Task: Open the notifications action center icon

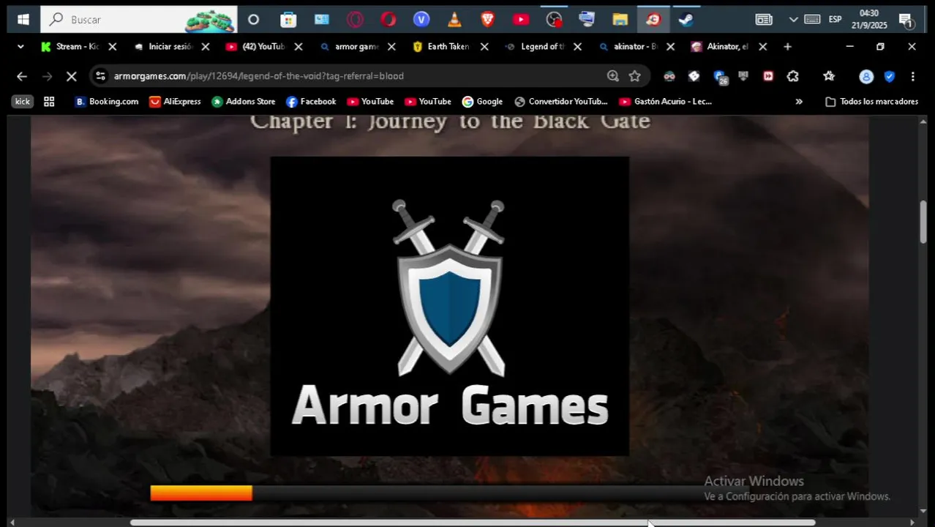Action: click(x=906, y=20)
